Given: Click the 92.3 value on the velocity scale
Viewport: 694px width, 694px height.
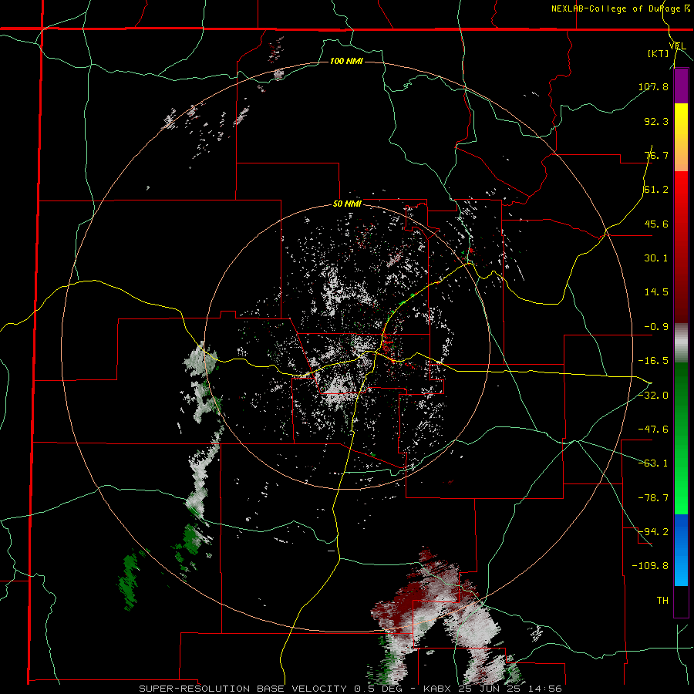Looking at the screenshot, I should point(656,121).
